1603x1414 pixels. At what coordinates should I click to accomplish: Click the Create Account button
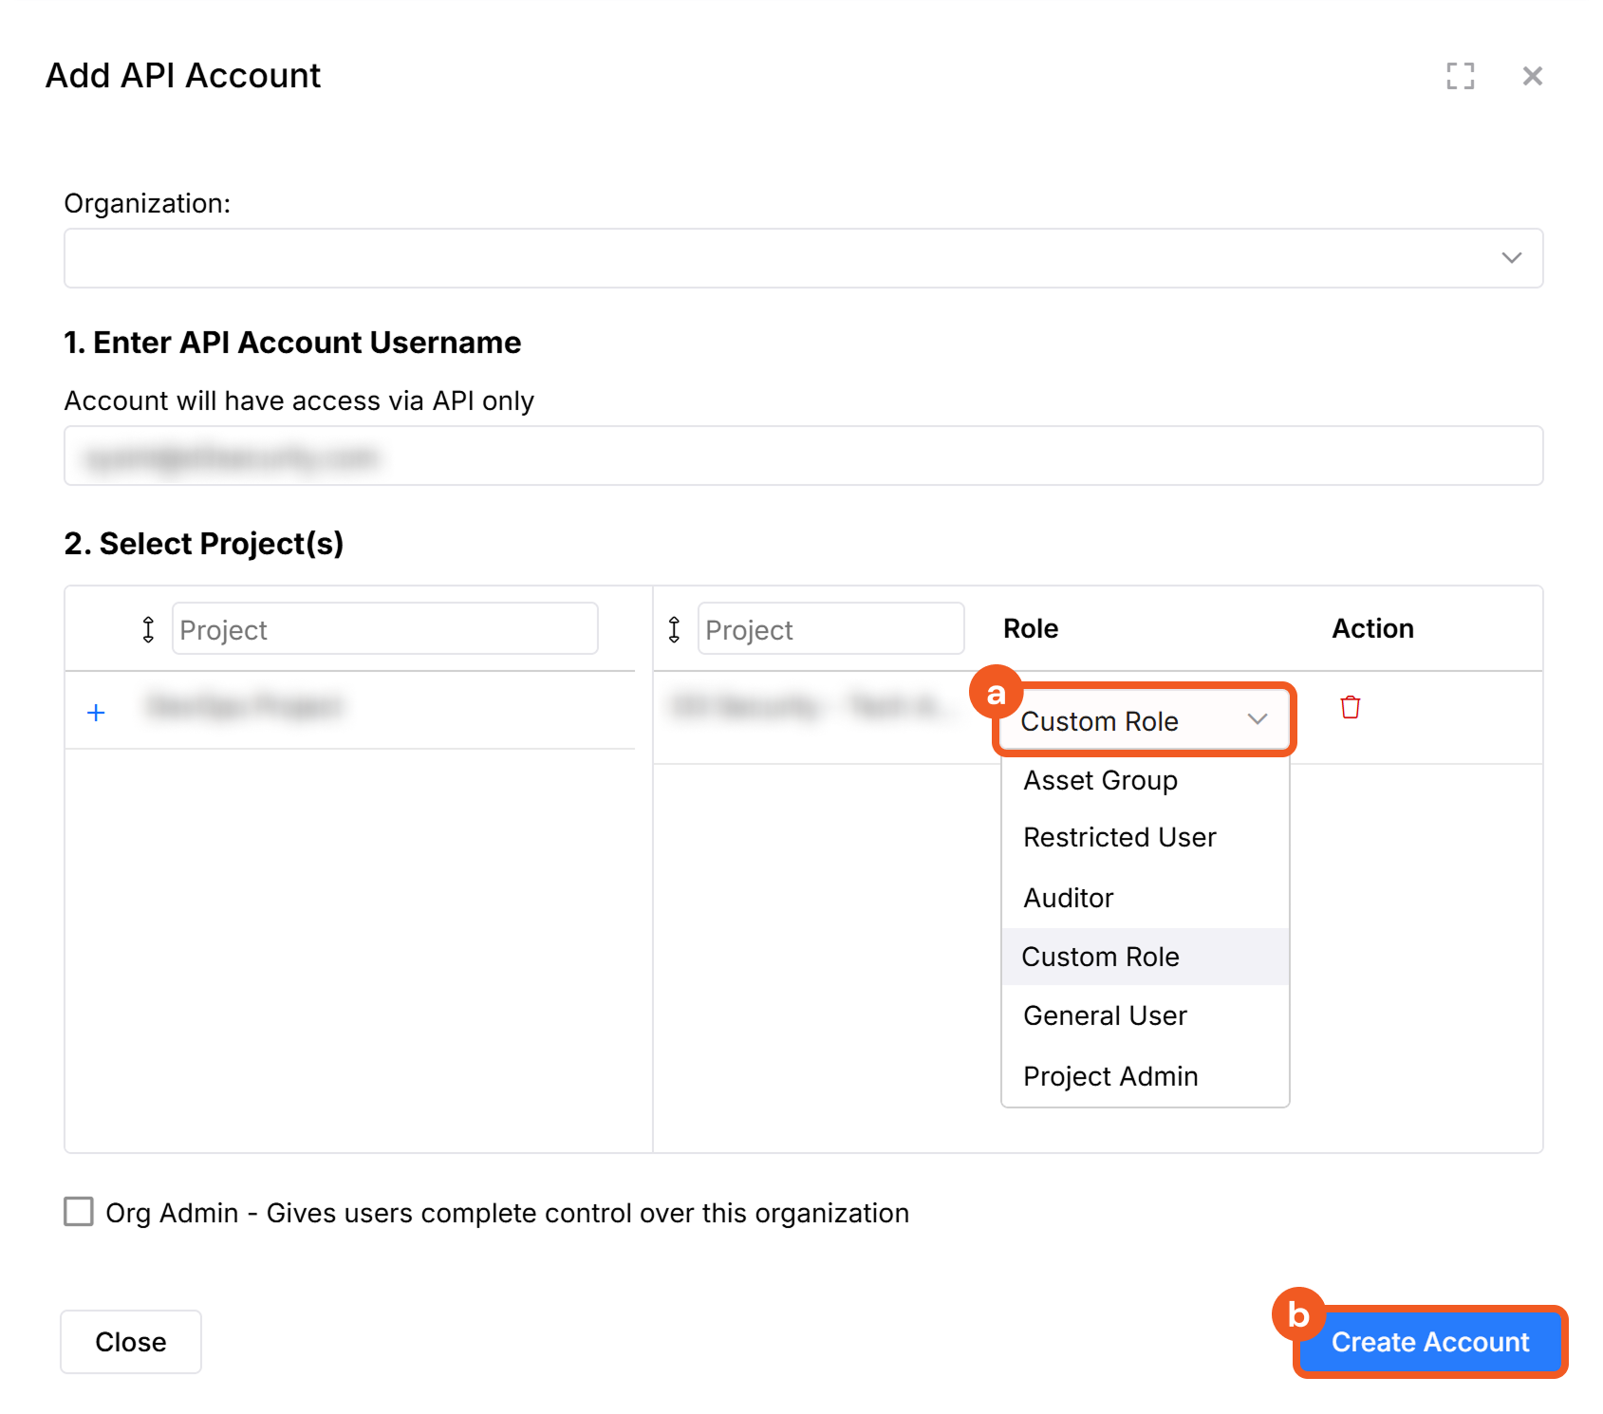[x=1429, y=1342]
